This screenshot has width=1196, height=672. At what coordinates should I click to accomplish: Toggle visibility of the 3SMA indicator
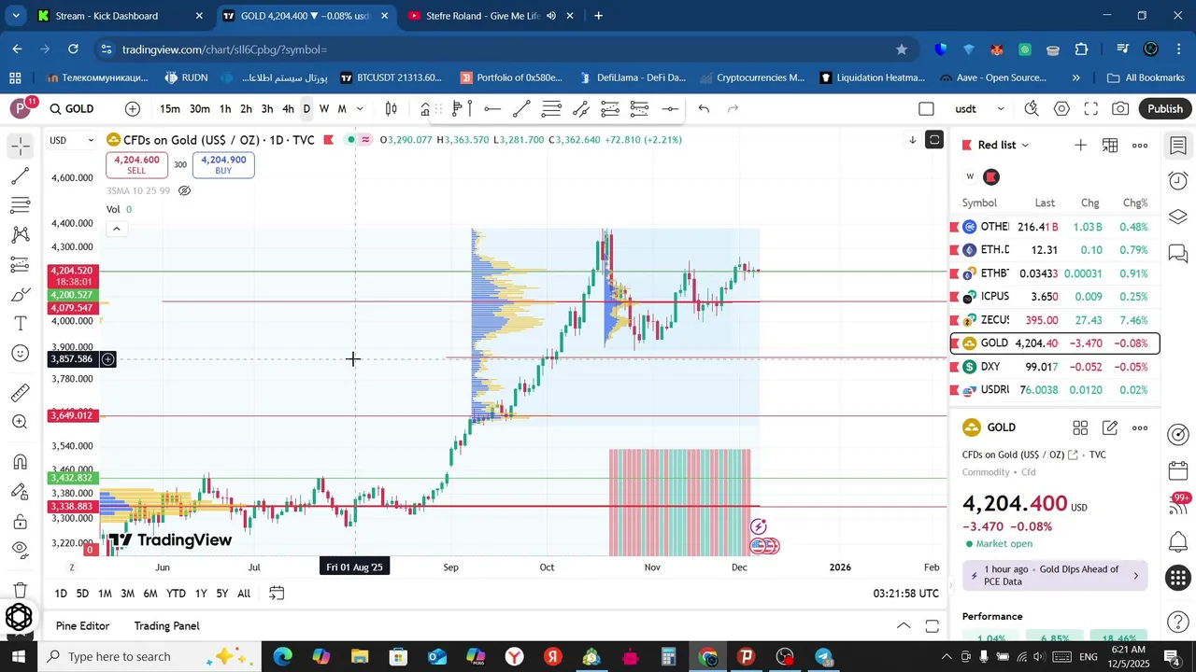pos(185,190)
